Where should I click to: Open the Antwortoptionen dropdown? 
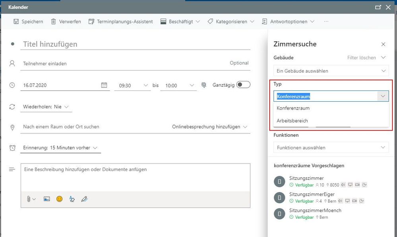(x=288, y=21)
